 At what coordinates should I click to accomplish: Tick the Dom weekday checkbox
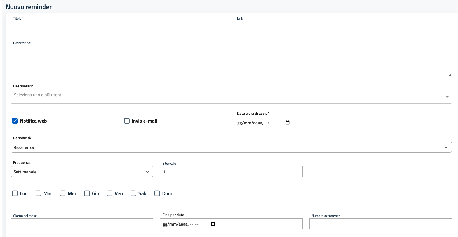point(157,193)
